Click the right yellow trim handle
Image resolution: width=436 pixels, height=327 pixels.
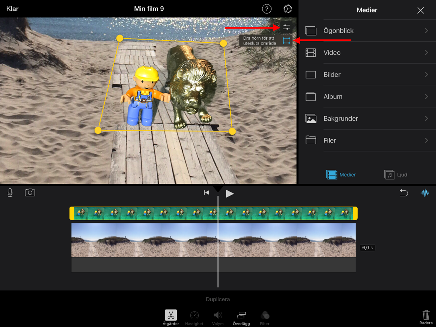coord(355,213)
